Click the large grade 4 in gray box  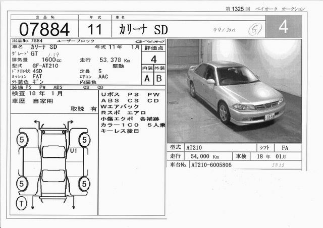[x=283, y=26]
